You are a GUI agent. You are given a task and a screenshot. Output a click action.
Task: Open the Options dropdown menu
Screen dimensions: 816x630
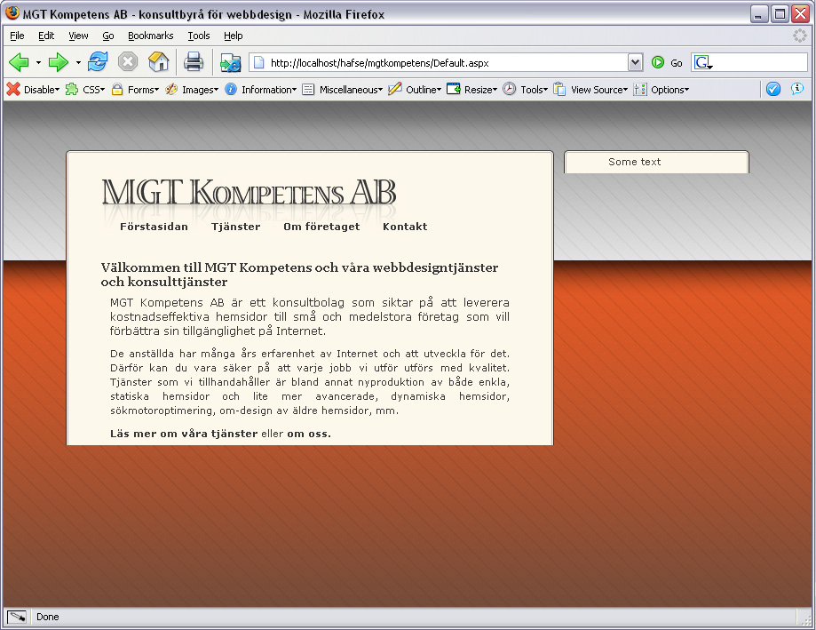coord(669,90)
